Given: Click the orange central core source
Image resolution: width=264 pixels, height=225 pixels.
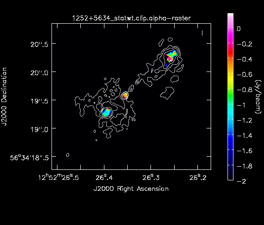Looking at the screenshot, I should coord(125,96).
